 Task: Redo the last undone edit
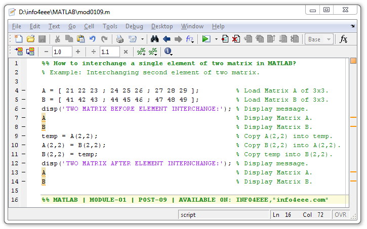tap(104, 39)
